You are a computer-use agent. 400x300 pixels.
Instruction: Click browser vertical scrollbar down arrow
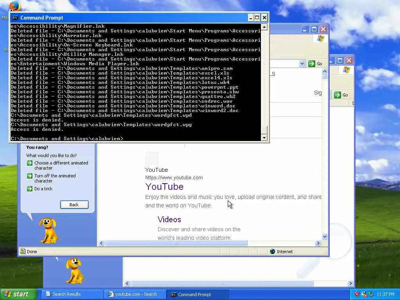pos(325,236)
